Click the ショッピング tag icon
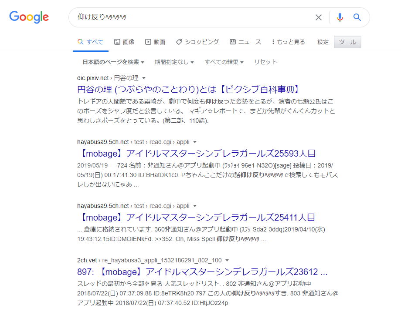 (179, 42)
